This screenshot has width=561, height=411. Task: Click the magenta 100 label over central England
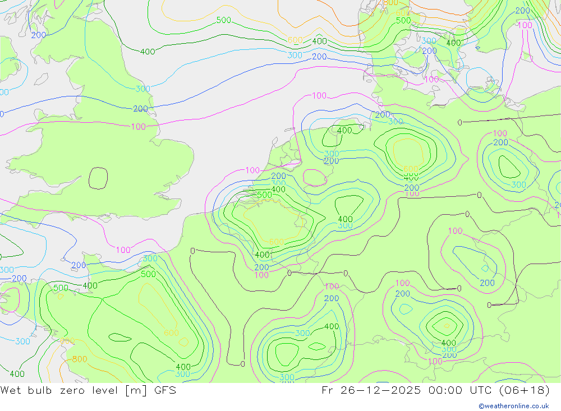click(x=139, y=126)
